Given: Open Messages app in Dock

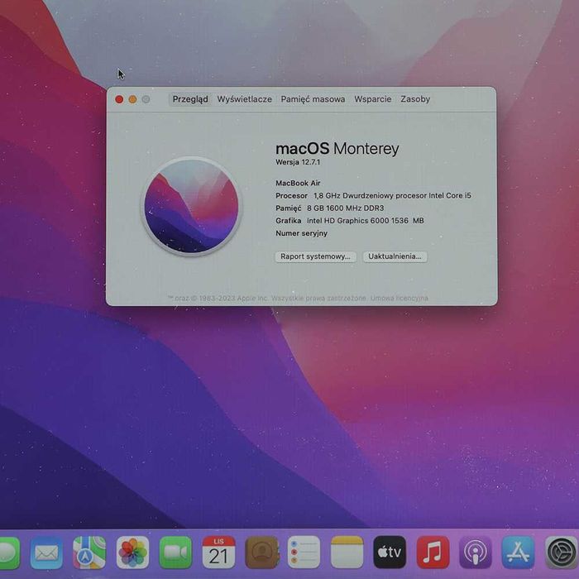Looking at the screenshot, I should click(x=8, y=553).
